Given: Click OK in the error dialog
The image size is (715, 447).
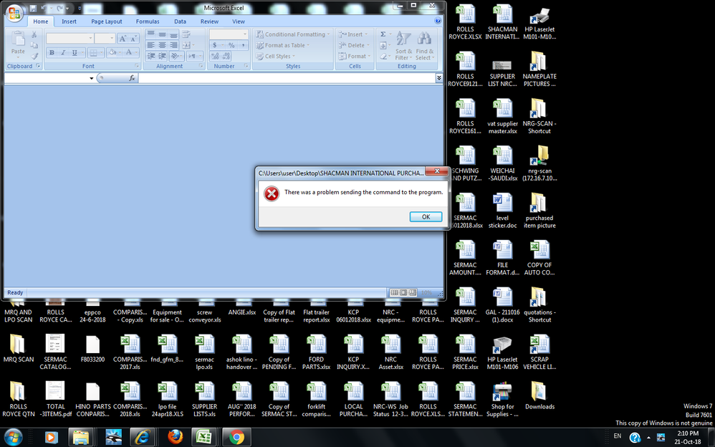Looking at the screenshot, I should pos(426,216).
